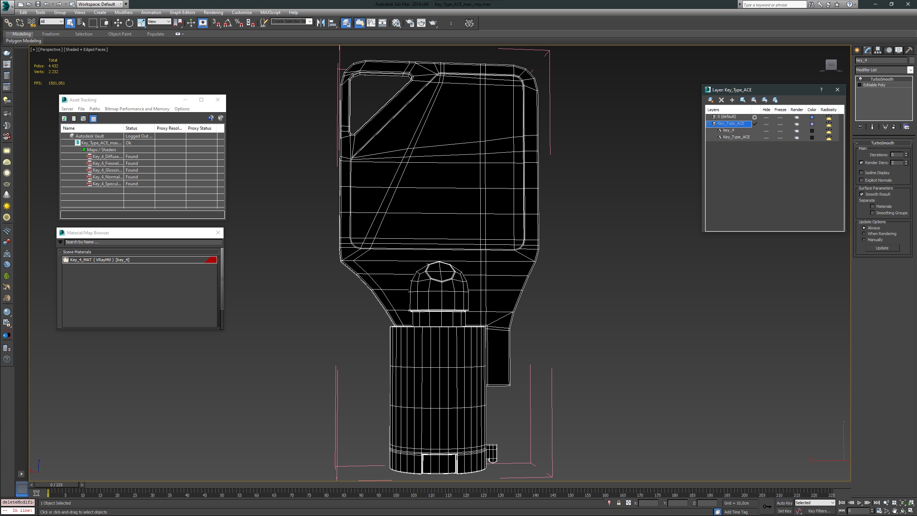917x516 pixels.
Task: Click the Mirror tool icon
Action: (x=321, y=23)
